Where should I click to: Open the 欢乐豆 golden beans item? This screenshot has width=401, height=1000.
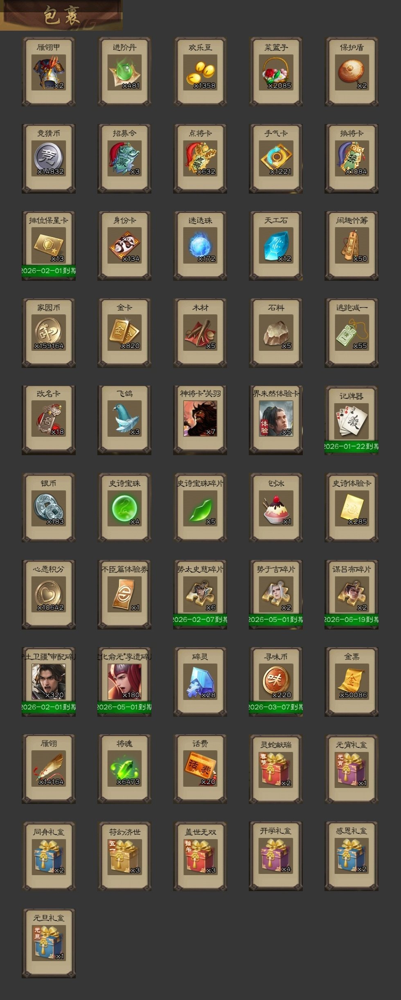coord(200,72)
